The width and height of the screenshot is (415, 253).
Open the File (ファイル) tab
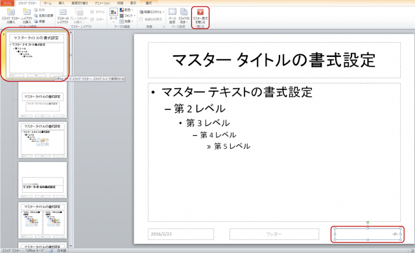[x=7, y=3]
